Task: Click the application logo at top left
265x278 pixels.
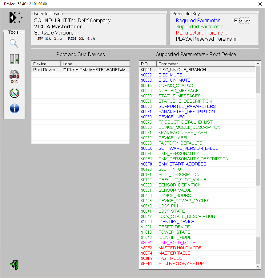Action: tap(16, 18)
